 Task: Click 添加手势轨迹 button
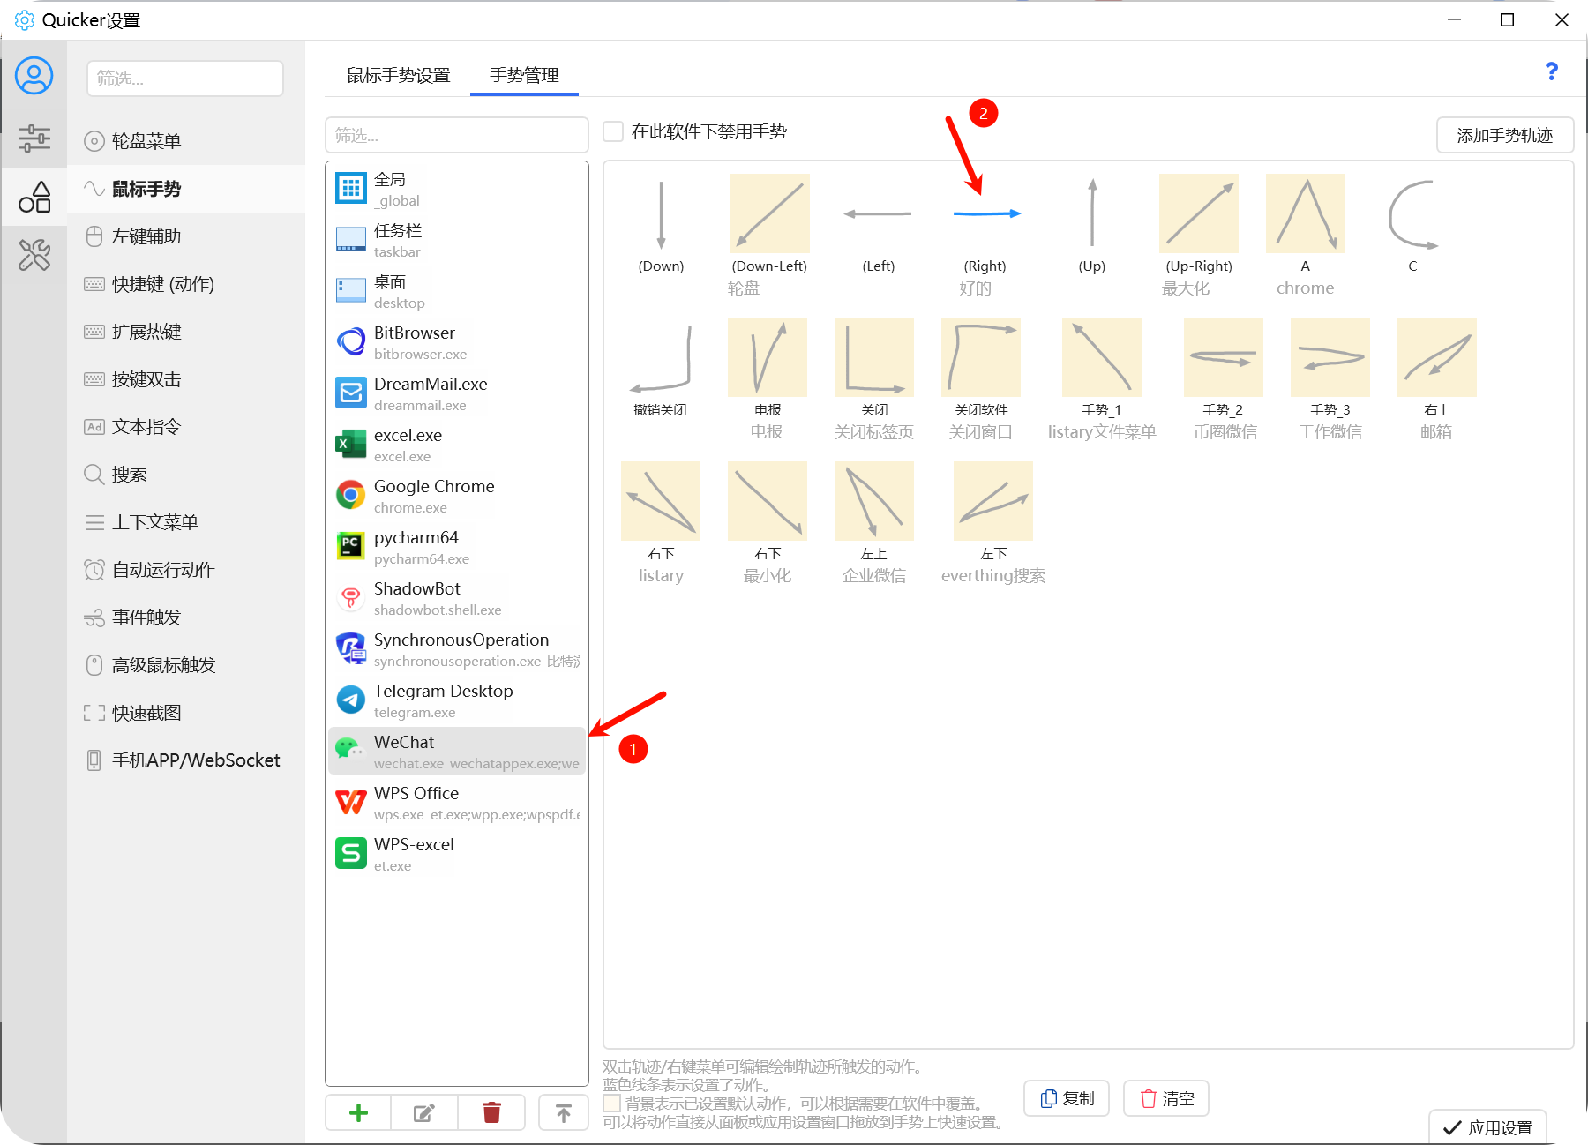pyautogui.click(x=1505, y=135)
